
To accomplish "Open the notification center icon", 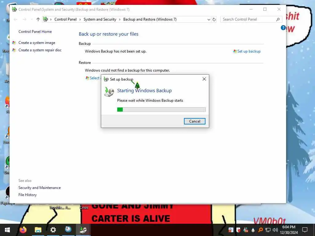I will pos(305,230).
